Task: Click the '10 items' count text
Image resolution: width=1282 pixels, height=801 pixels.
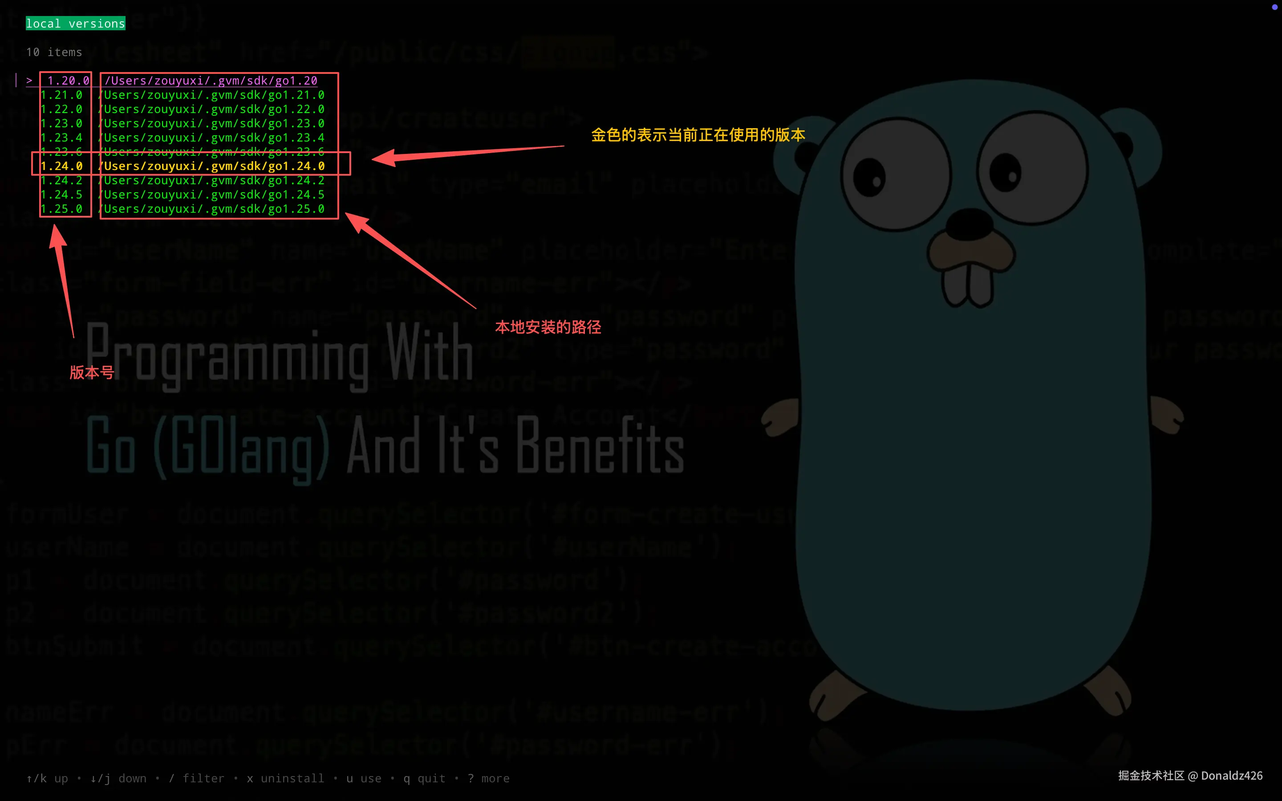Action: [x=54, y=52]
